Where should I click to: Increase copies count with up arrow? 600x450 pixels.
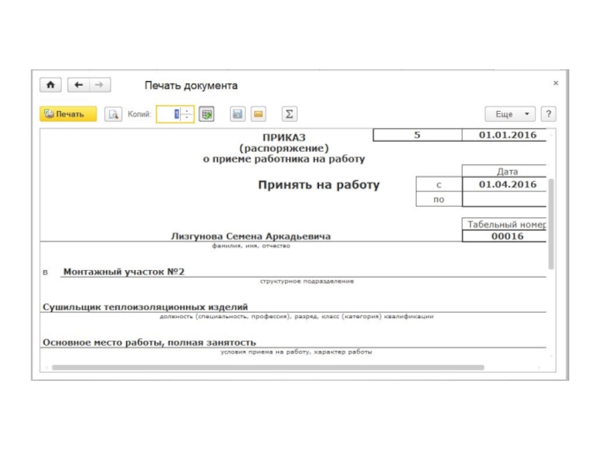(187, 111)
